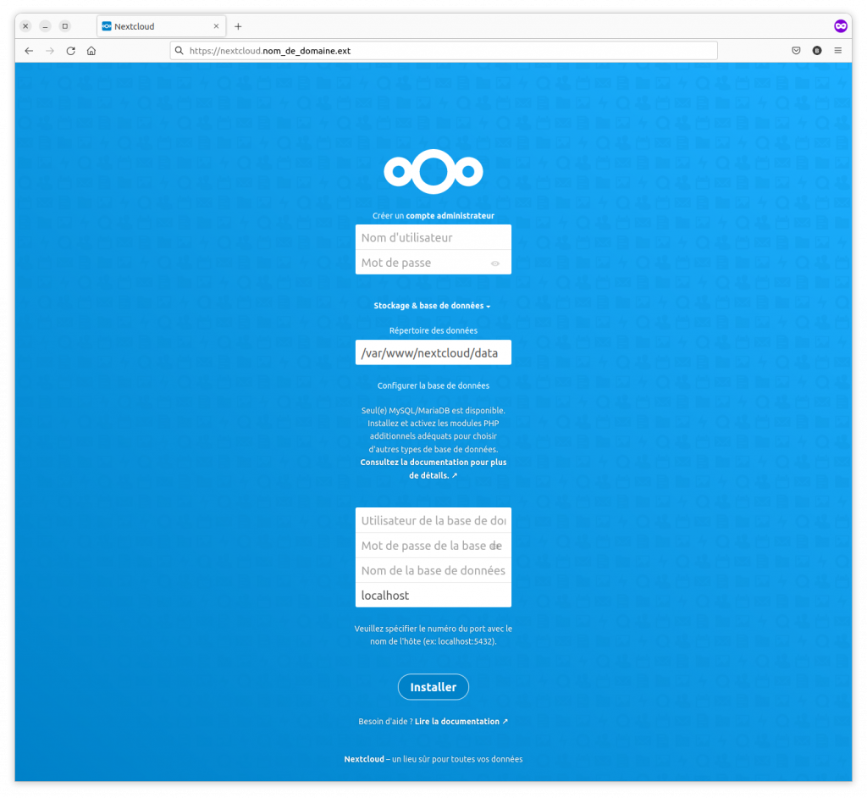The image size is (867, 798).
Task: Open Lire la documentation link
Action: click(461, 721)
